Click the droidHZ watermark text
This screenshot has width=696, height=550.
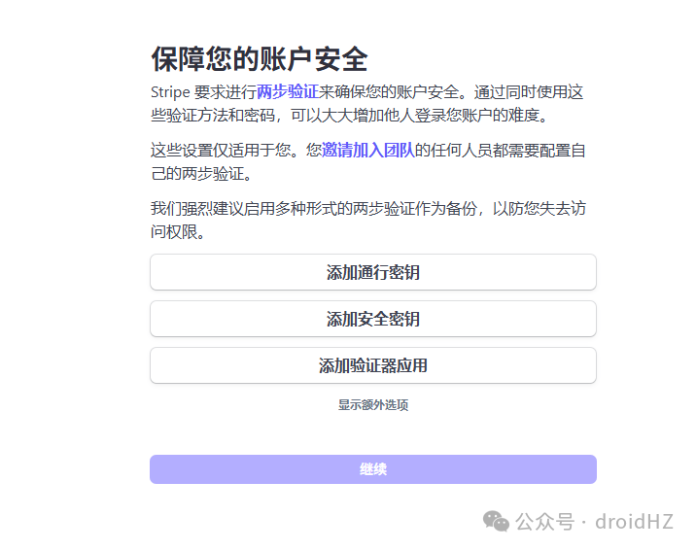click(635, 522)
